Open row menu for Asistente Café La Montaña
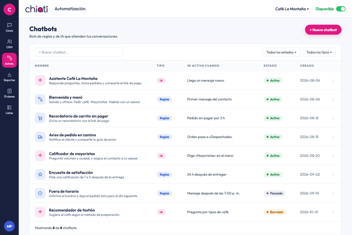This screenshot has height=235, width=352. tap(333, 81)
